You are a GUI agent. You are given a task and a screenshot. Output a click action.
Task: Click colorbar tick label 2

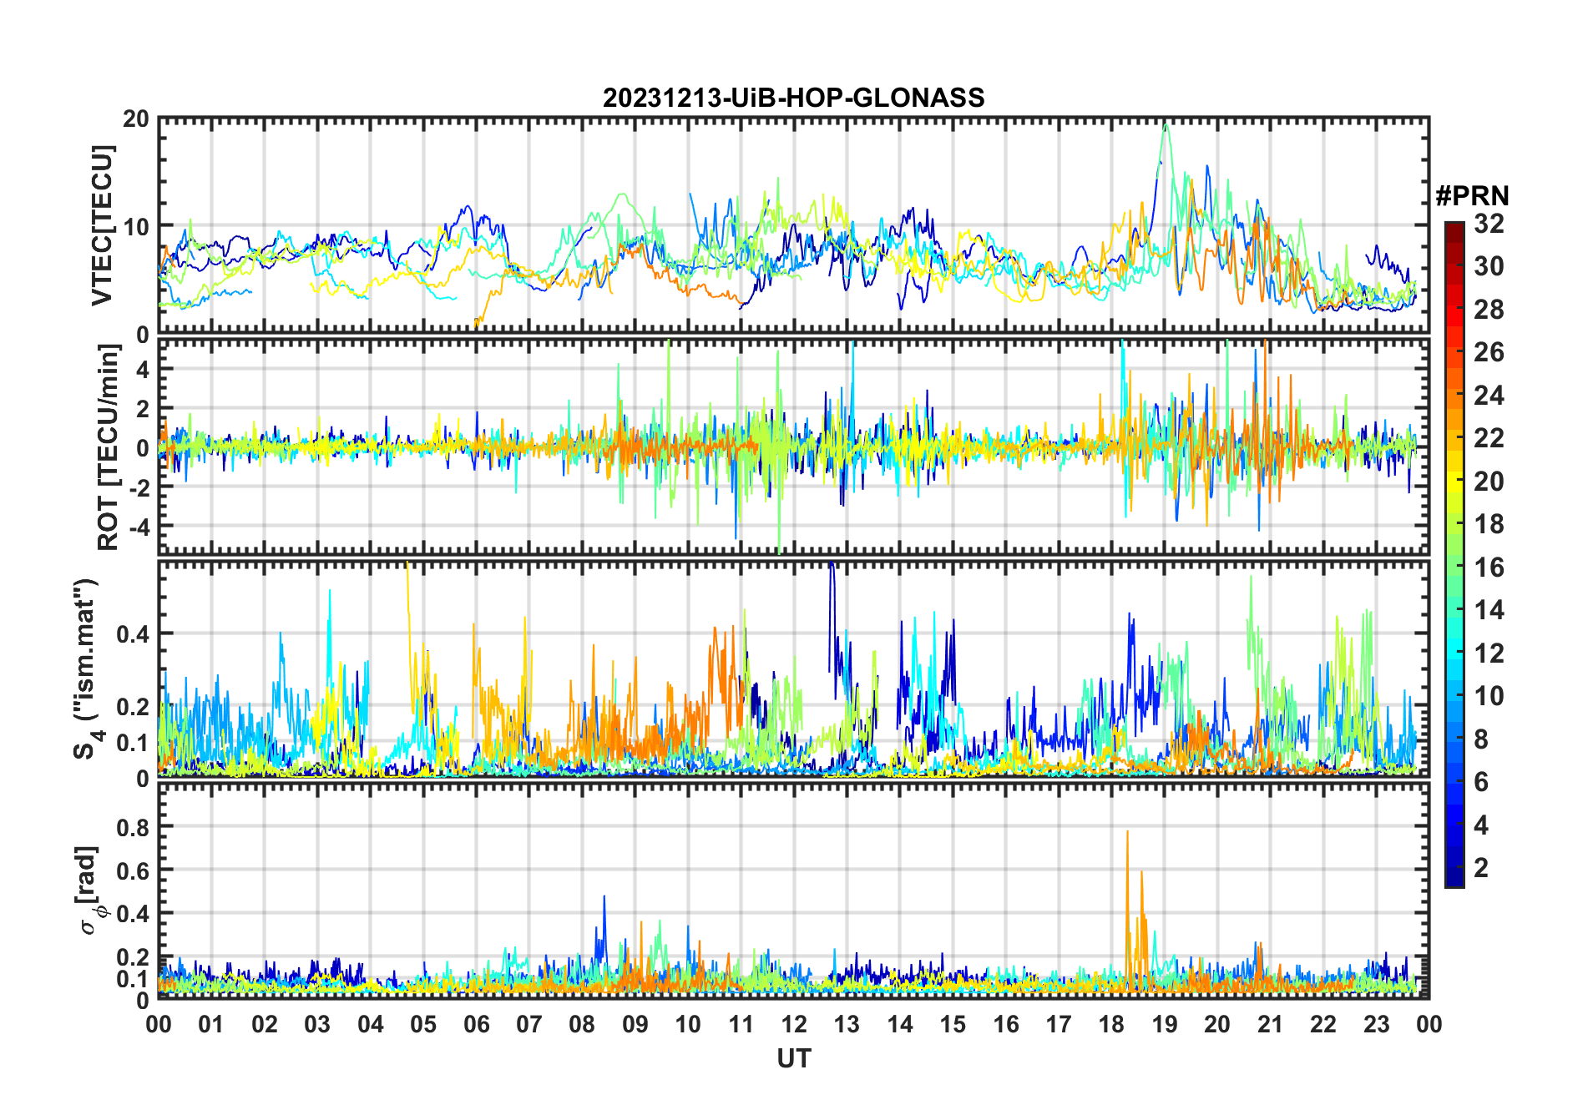[1481, 868]
